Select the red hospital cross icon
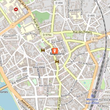Image resolution: width=110 pixels, height=110 pixels. tap(16, 9)
